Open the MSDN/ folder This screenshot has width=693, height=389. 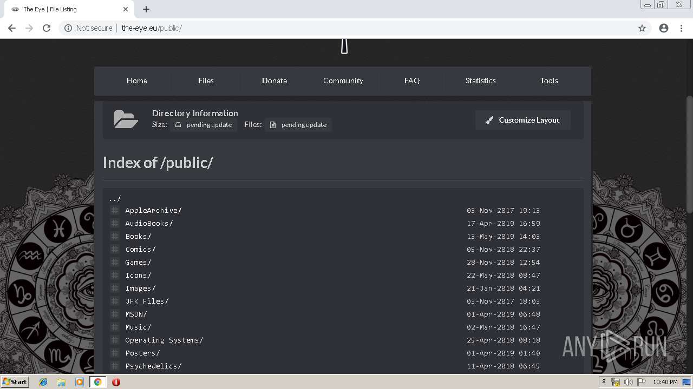tap(136, 314)
